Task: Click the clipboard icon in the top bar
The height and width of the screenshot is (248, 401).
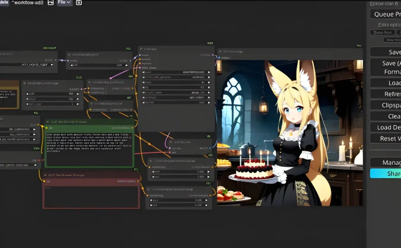Action: tap(79, 2)
